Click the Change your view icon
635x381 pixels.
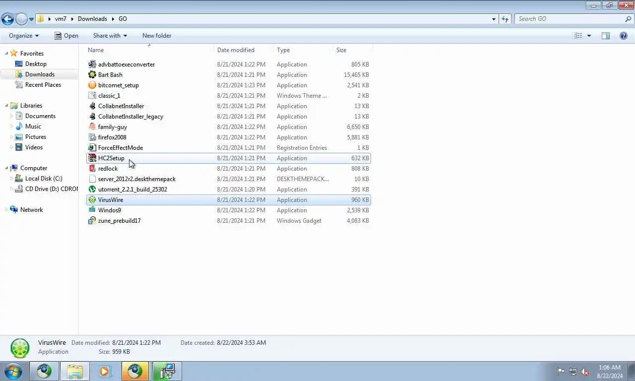(x=578, y=36)
